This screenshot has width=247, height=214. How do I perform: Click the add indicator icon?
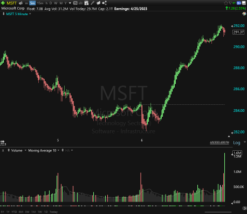[x=86, y=3]
